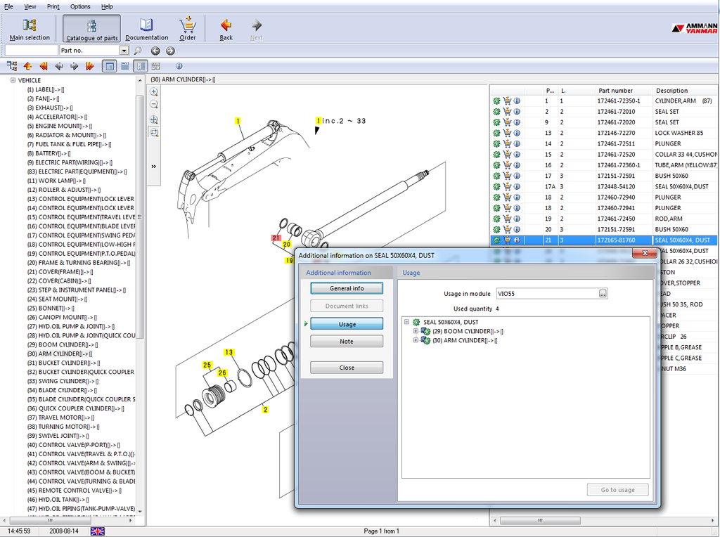Add LOCK WASHER 85 to order cart
720x537 pixels.
pos(506,133)
